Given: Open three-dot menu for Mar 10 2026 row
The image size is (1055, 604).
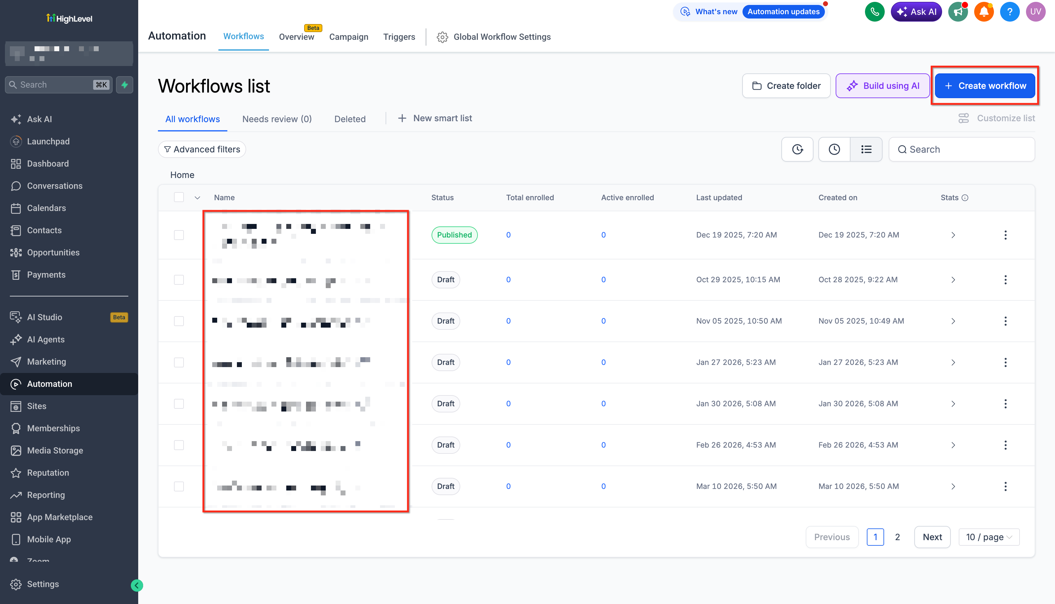Looking at the screenshot, I should click(1005, 486).
